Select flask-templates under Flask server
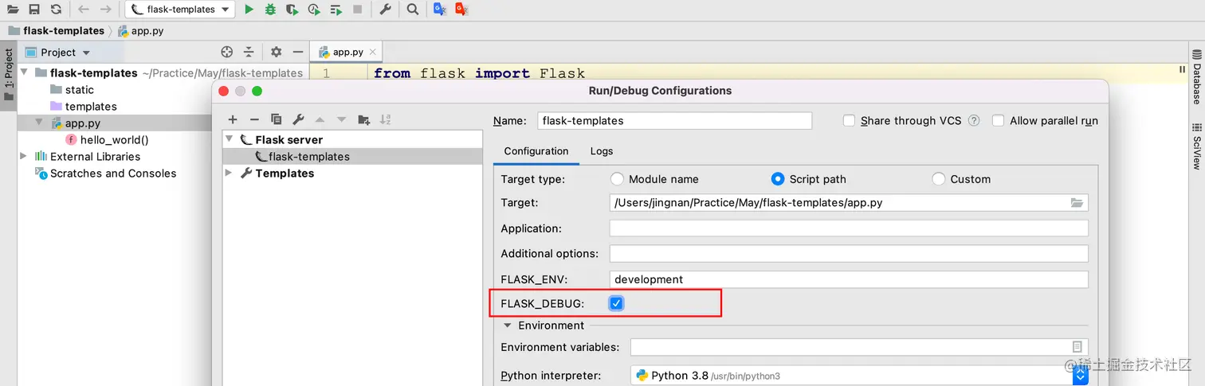The height and width of the screenshot is (386, 1205). click(x=352, y=157)
